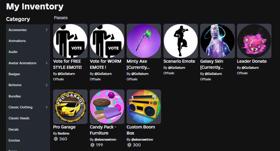
Task: Expand the Avatar Animations submenu arrow
Action: (x=46, y=63)
